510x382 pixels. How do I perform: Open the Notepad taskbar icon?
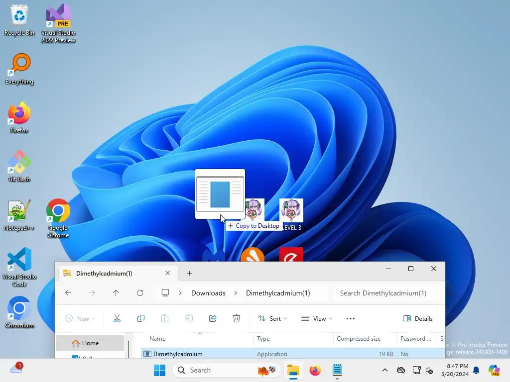[x=337, y=370]
